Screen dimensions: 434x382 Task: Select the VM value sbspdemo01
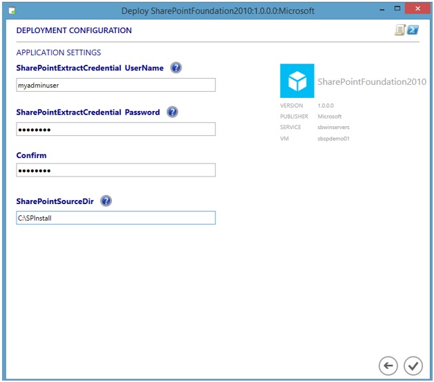[333, 139]
